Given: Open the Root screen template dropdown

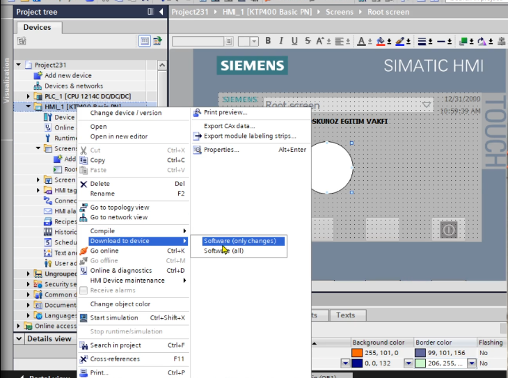Looking at the screenshot, I should pyautogui.click(x=427, y=104).
